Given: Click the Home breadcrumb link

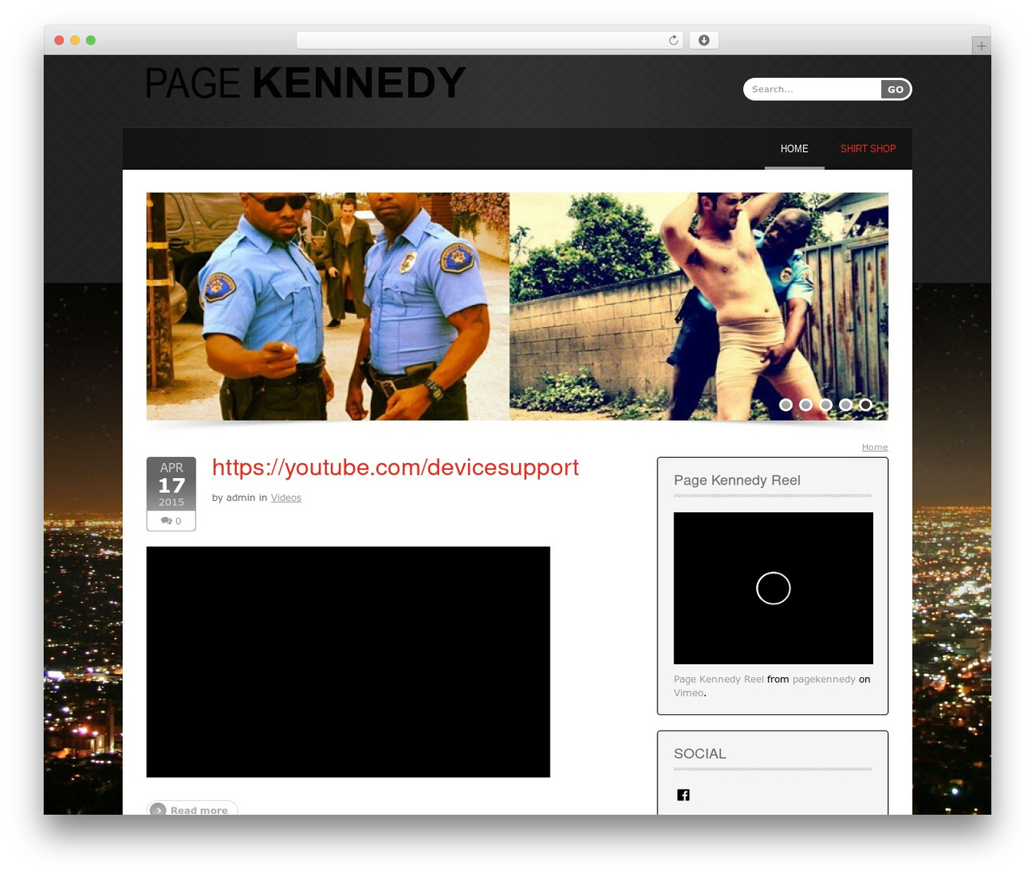Looking at the screenshot, I should (x=875, y=447).
